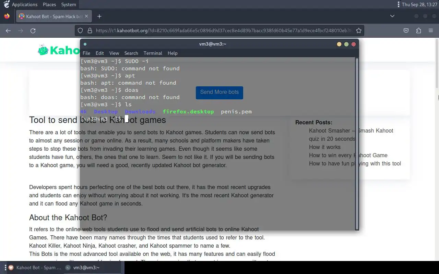Screen dimensions: 439x274
Task: Click the Recent Posts: heading
Action: [x=314, y=122]
